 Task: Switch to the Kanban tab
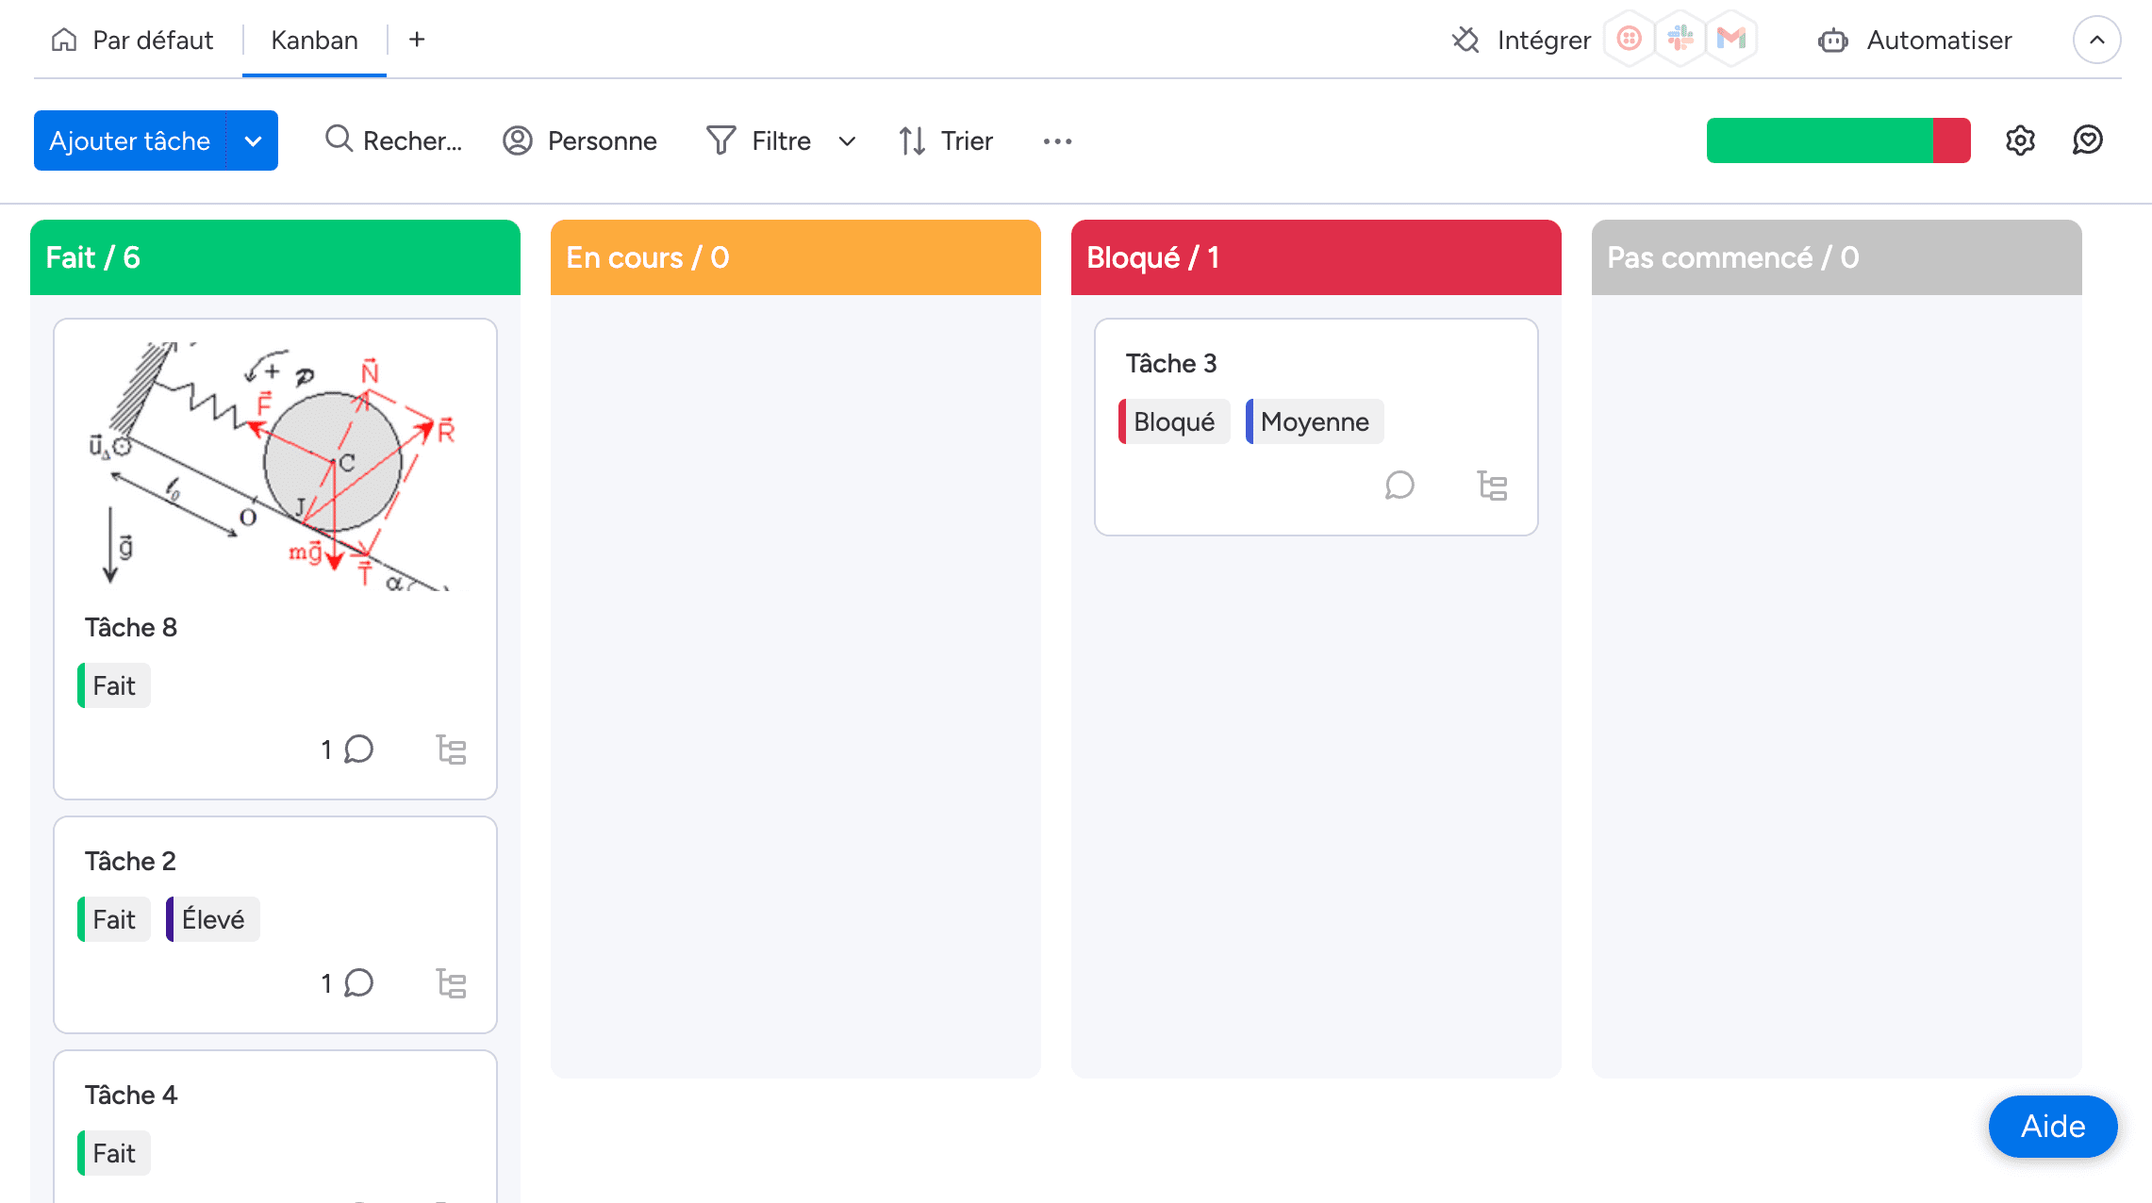coord(314,40)
